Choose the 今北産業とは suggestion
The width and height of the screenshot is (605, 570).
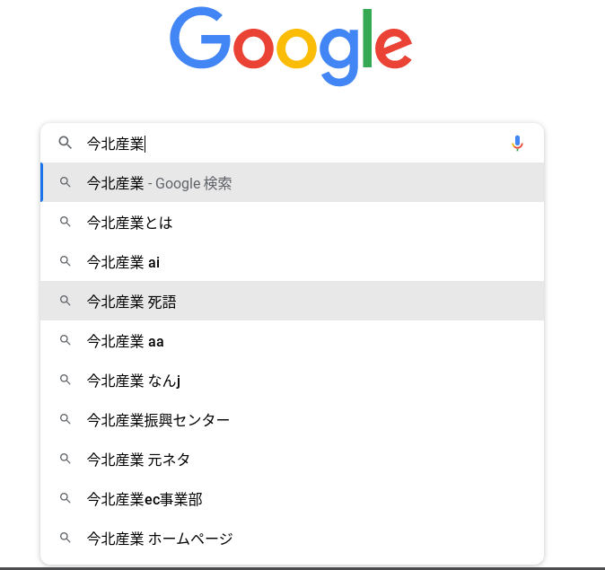[x=130, y=223]
